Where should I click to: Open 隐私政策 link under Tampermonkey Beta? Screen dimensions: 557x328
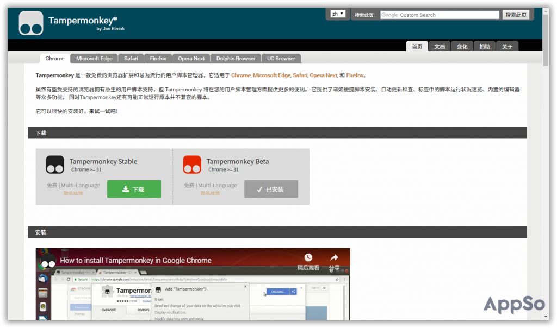point(211,193)
